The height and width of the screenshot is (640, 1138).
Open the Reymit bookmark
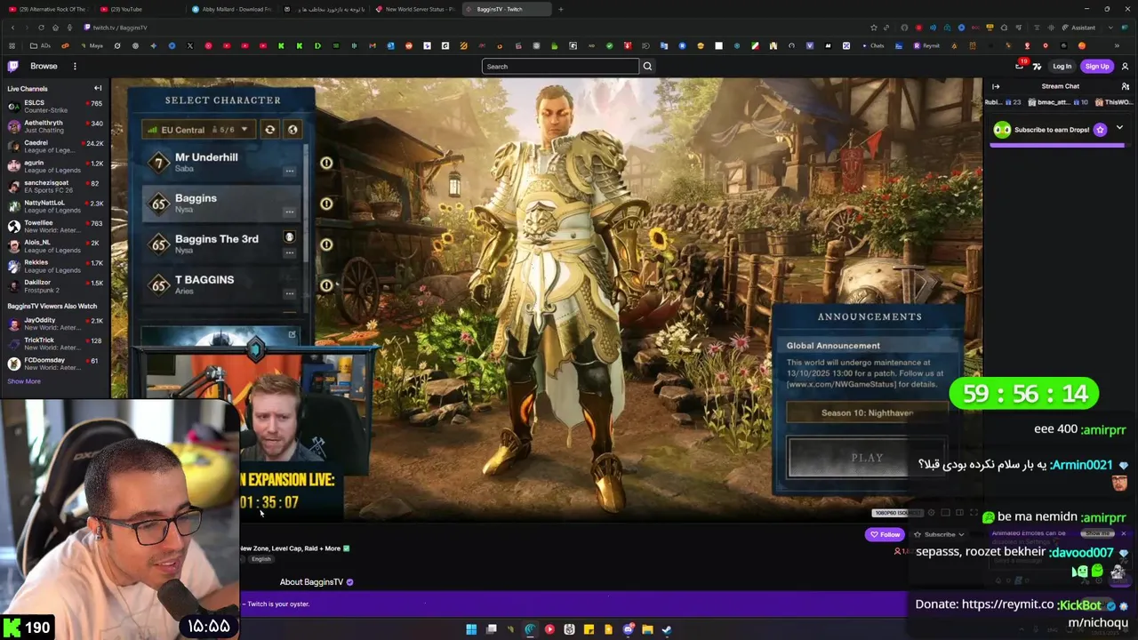926,45
